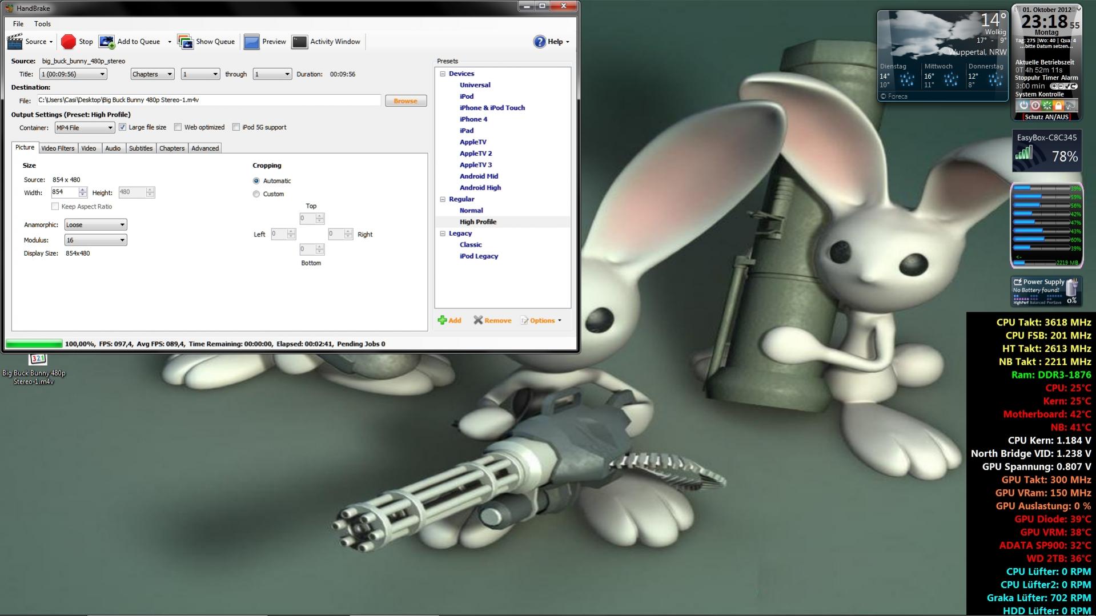This screenshot has height=616, width=1096.
Task: Open the Help menu in toolbar
Action: pos(551,42)
